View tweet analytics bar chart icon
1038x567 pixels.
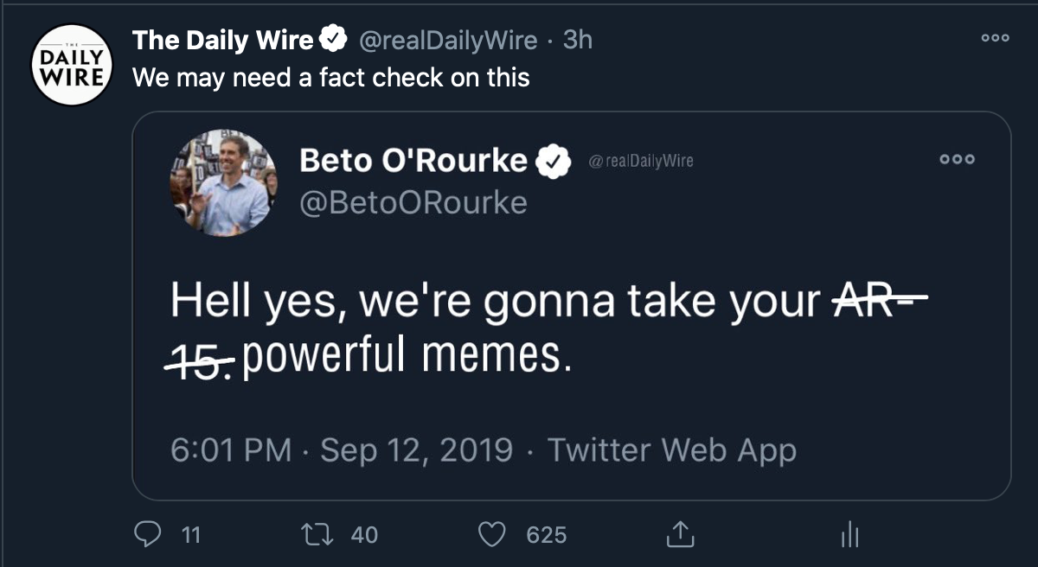pos(849,536)
